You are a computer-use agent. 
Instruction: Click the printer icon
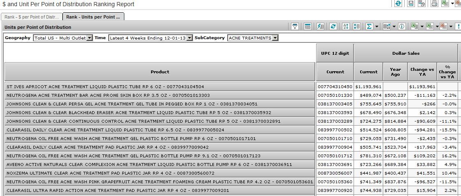[x=434, y=4]
